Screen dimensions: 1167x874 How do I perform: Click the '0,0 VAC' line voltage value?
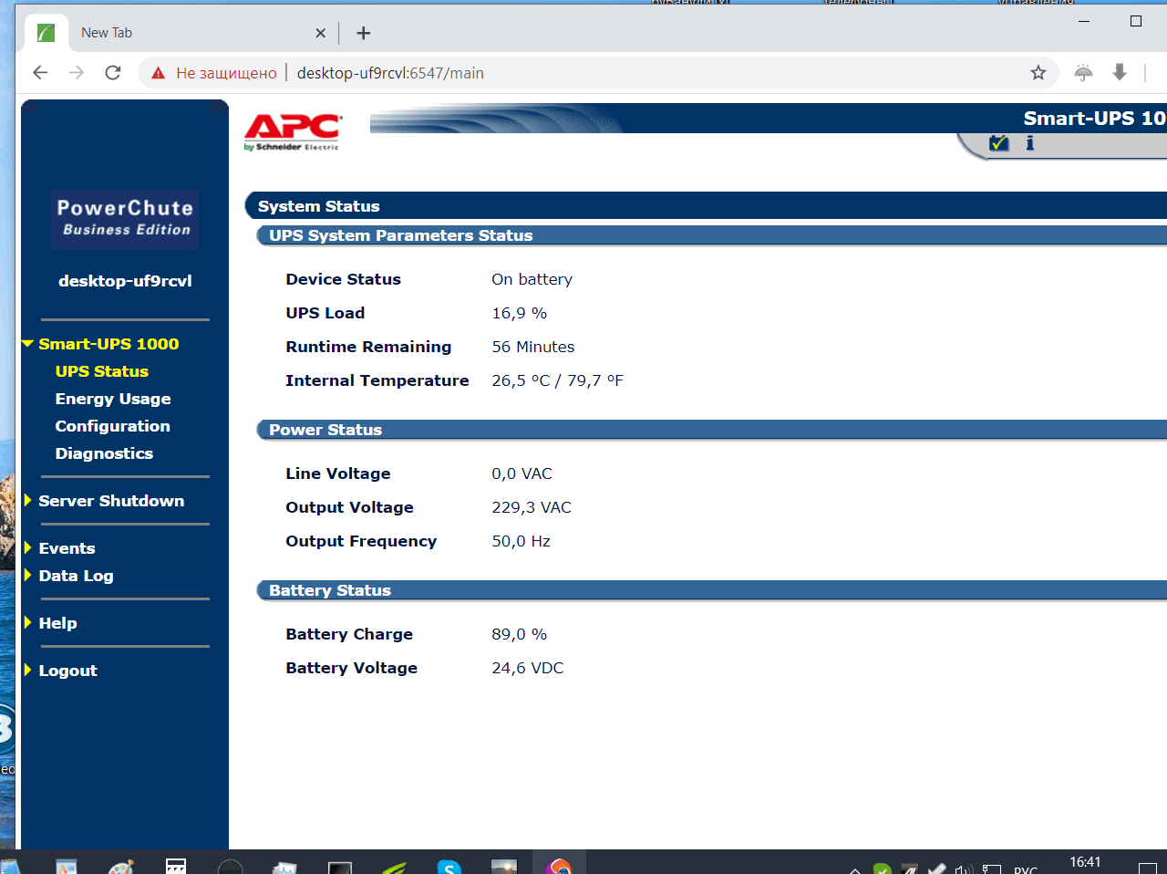click(x=522, y=473)
